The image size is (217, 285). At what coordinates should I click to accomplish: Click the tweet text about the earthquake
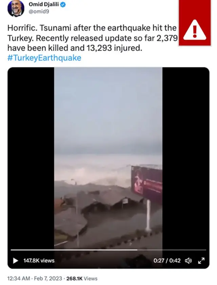[92, 38]
